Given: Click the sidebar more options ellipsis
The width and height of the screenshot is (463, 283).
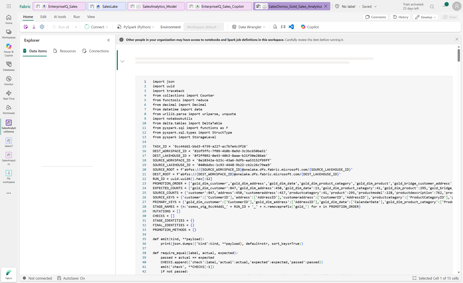Looking at the screenshot, I should pos(9,193).
